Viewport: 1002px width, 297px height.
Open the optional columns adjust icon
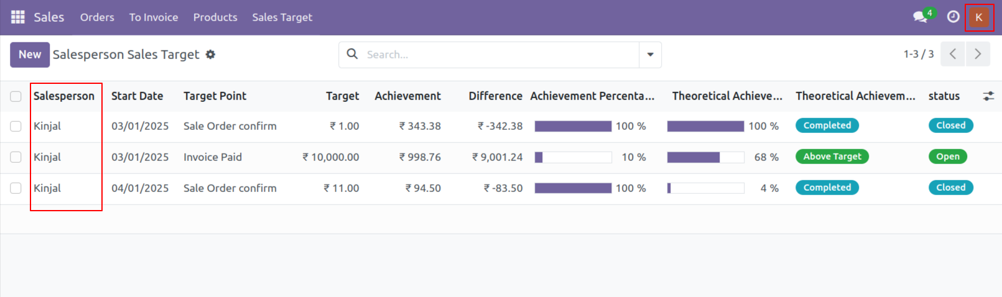pos(988,96)
